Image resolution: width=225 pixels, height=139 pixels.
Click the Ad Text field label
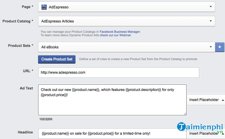click(26, 88)
